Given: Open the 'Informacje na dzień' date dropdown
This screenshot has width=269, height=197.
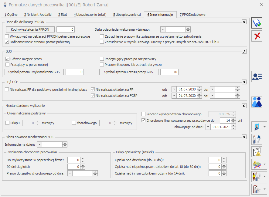Looking at the screenshot, I should pyautogui.click(x=40, y=144).
